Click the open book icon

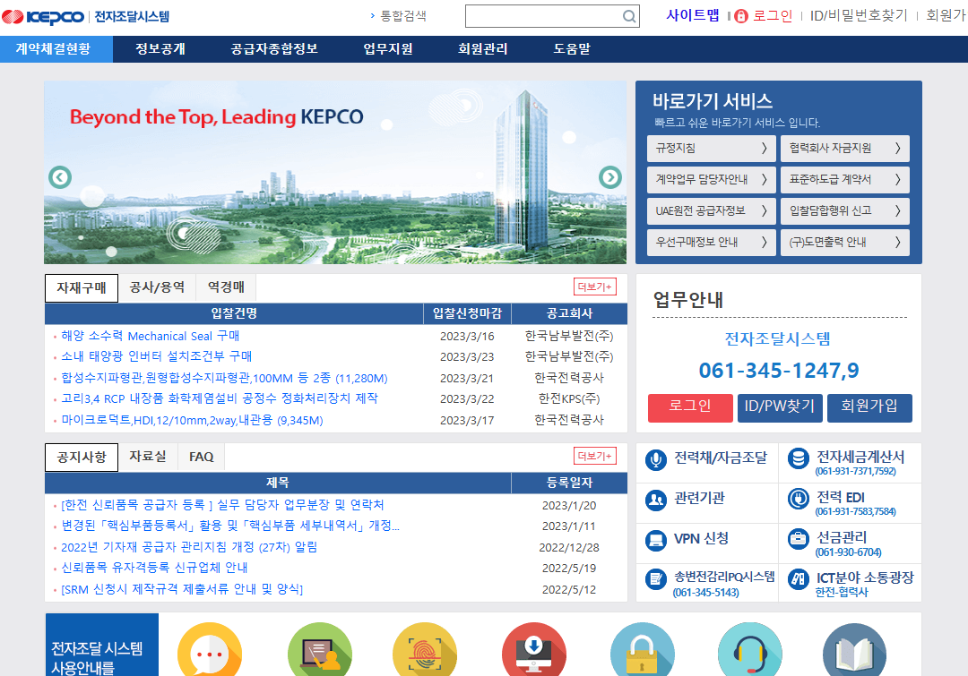pos(854,650)
